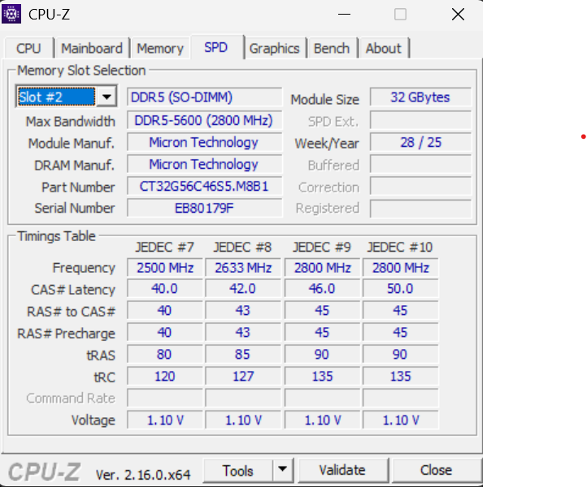This screenshot has height=487, width=587.
Task: Expand the Slot #2 dropdown arrow
Action: tap(107, 97)
